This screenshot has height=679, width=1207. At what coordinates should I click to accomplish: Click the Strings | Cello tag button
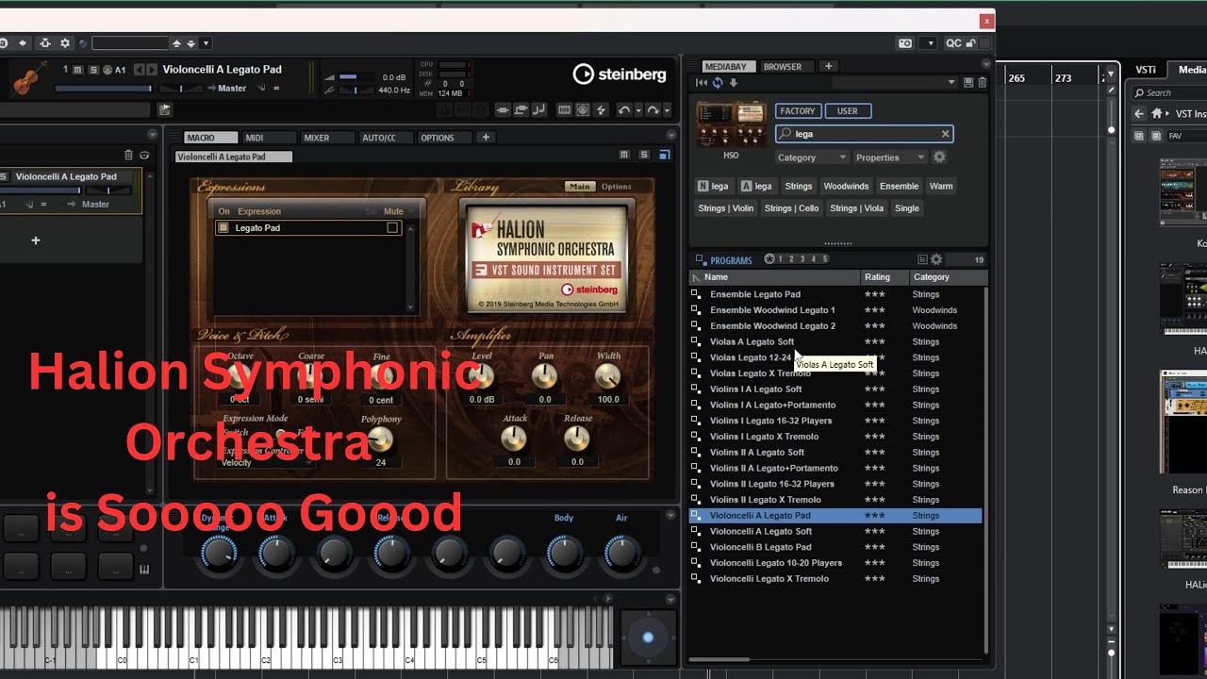792,208
